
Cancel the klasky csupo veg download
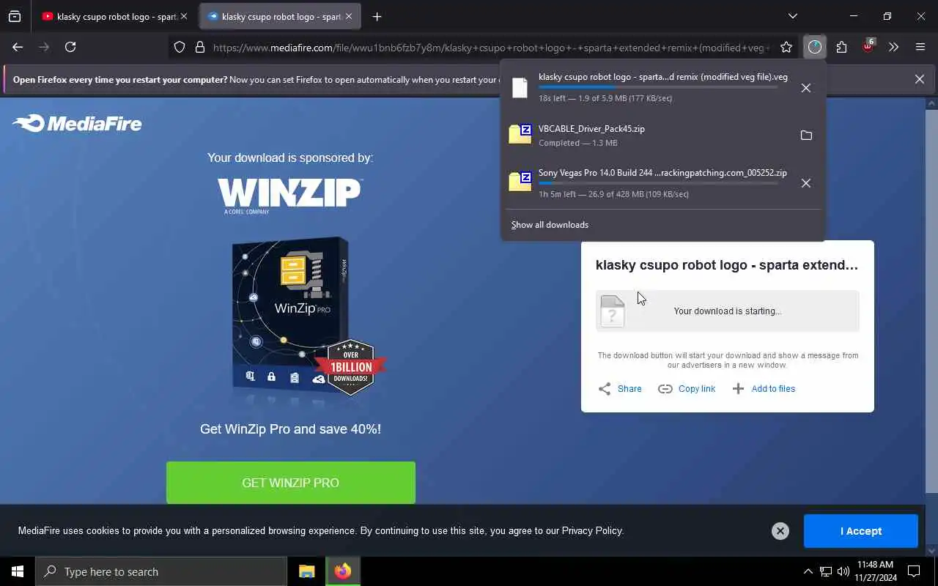click(x=806, y=88)
